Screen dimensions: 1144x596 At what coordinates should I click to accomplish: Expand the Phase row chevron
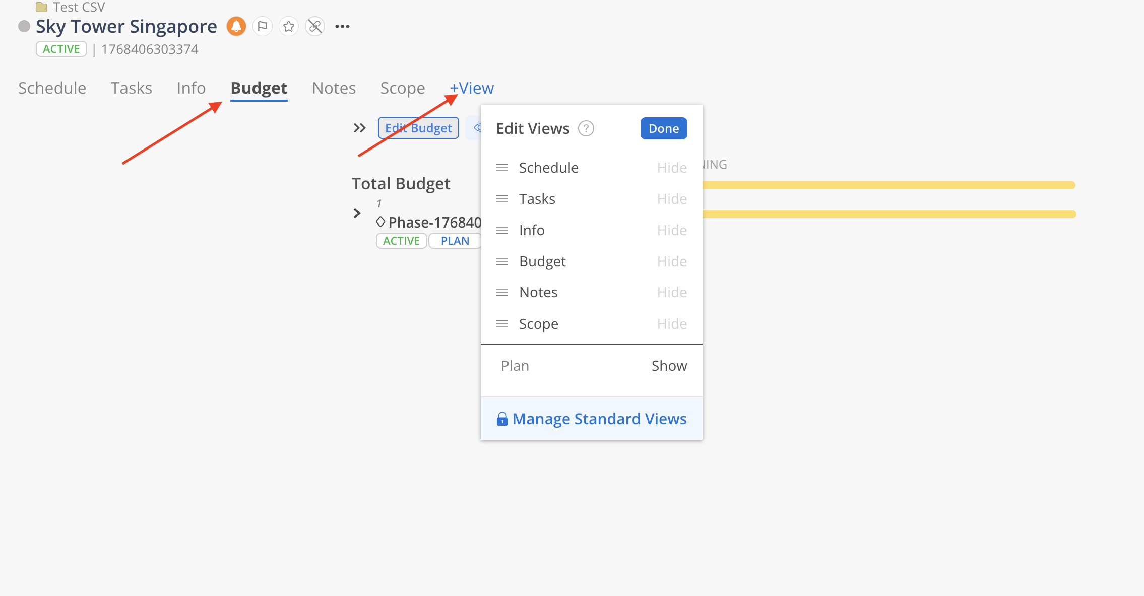pyautogui.click(x=357, y=213)
